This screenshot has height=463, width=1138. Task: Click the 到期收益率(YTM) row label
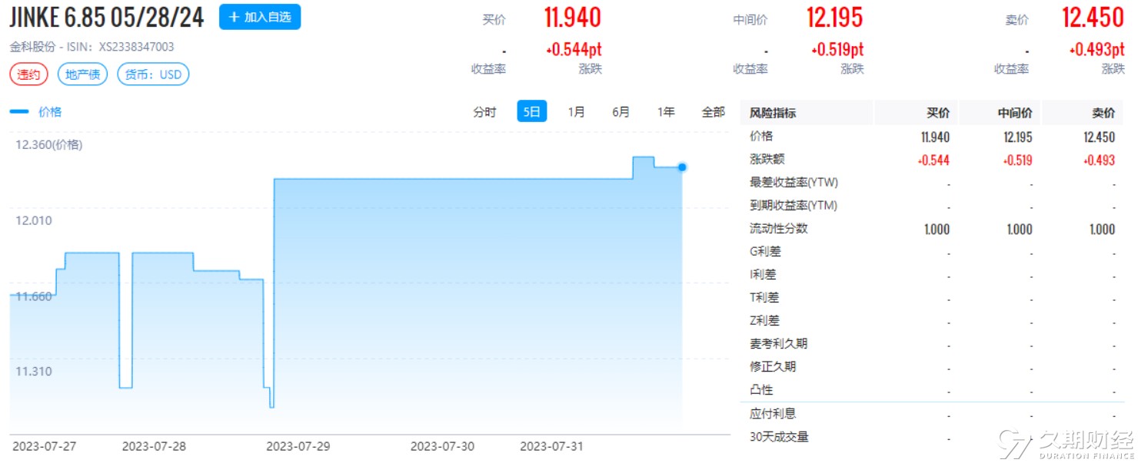pos(794,206)
